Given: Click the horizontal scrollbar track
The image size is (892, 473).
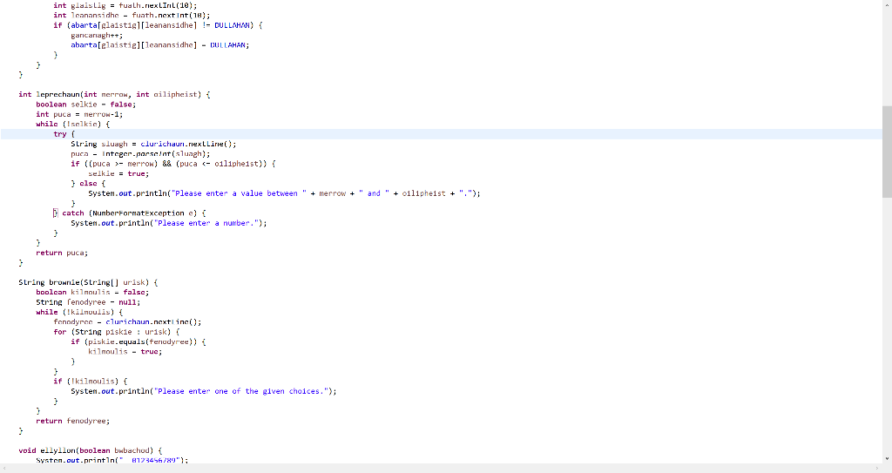Looking at the screenshot, I should point(441,468).
